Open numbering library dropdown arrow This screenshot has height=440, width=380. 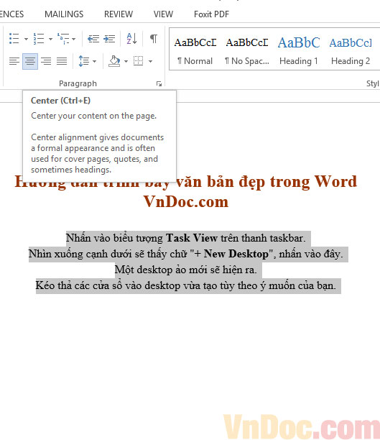click(x=50, y=39)
